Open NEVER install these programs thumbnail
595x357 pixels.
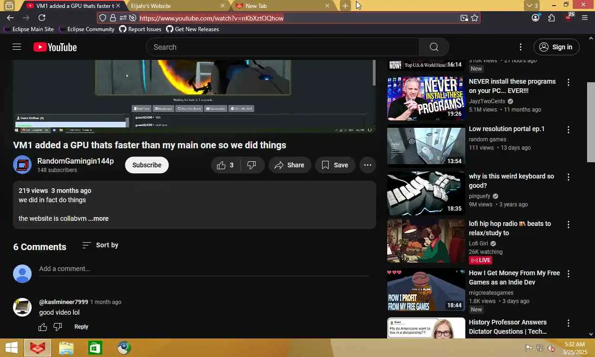[x=426, y=99]
